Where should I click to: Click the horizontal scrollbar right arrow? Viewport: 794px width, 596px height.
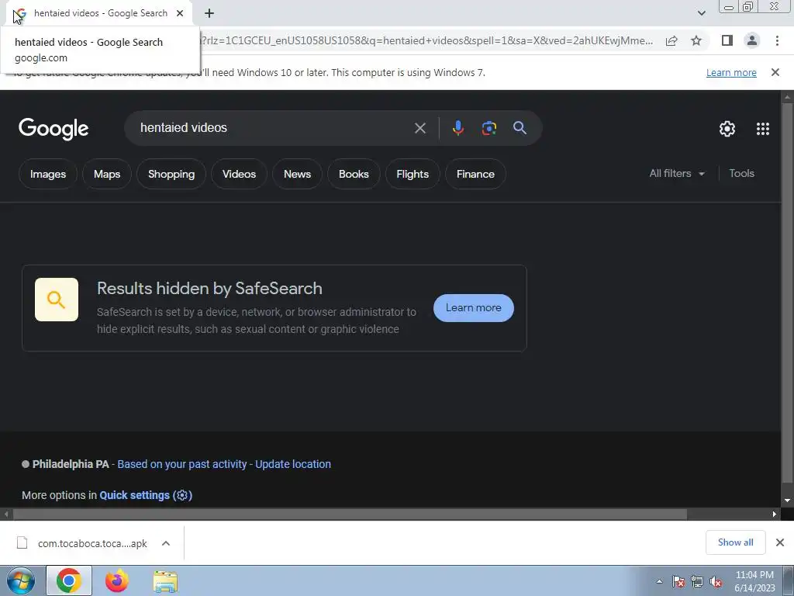click(775, 514)
